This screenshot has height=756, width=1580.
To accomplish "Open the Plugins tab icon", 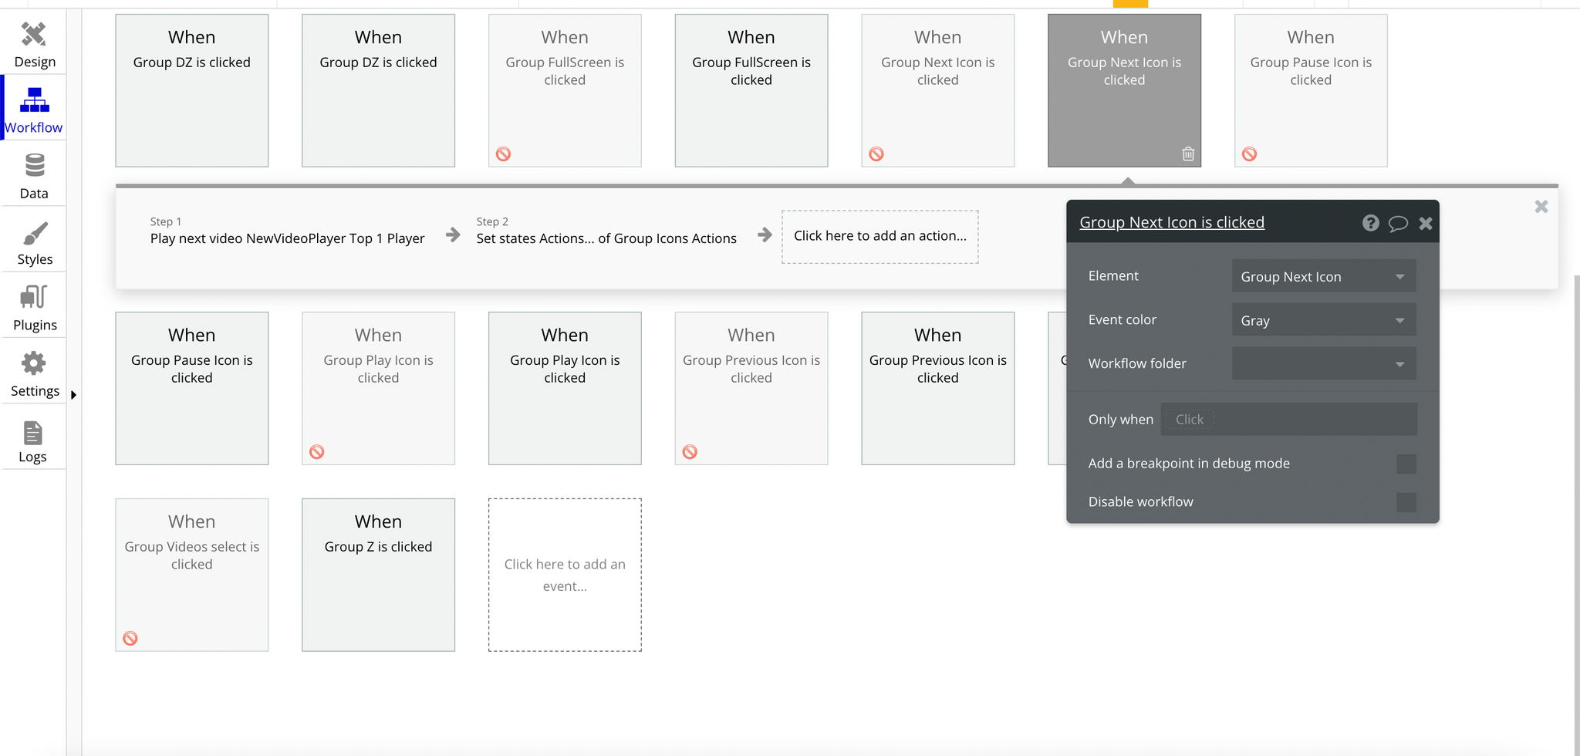I will coord(34,298).
